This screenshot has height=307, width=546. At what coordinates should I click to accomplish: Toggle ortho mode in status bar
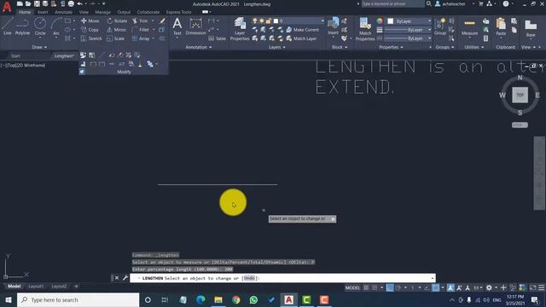coord(390,287)
